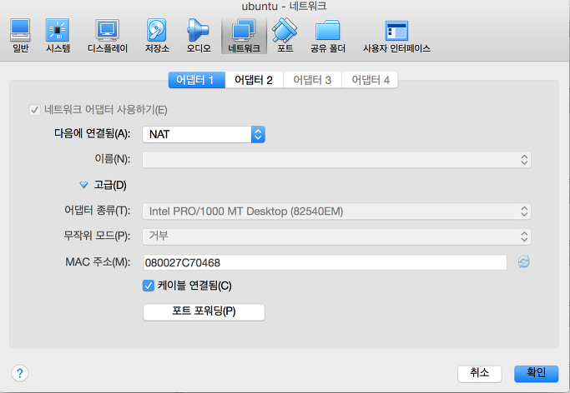Open the 포트 (Ports) settings icon
This screenshot has height=393, width=570.
285,36
